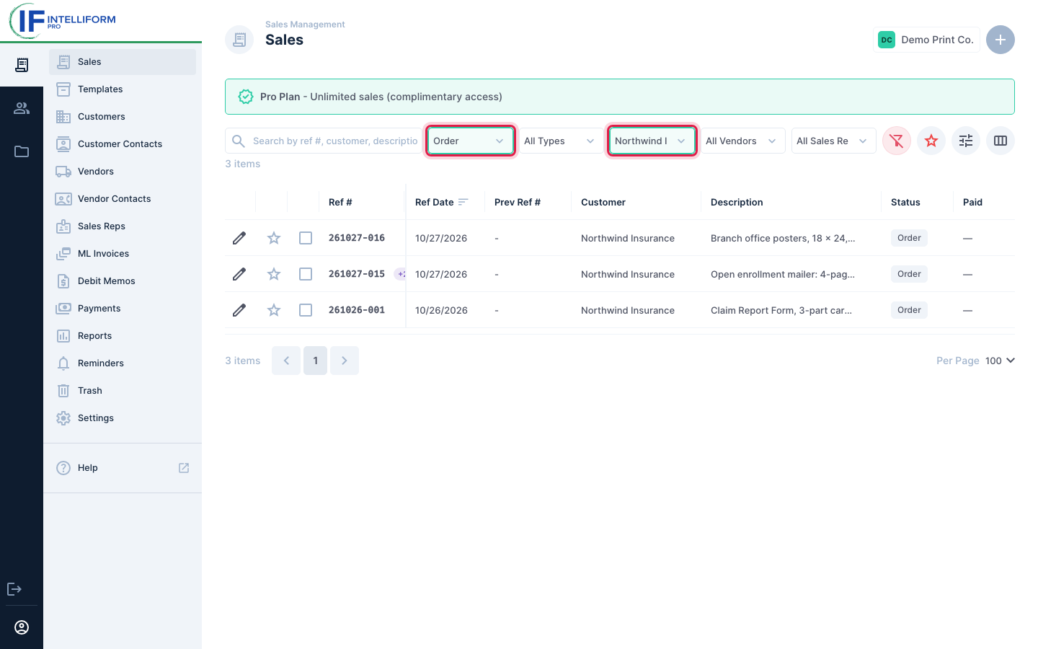Star the sale 261027-016
This screenshot has height=649, width=1038.
click(274, 238)
